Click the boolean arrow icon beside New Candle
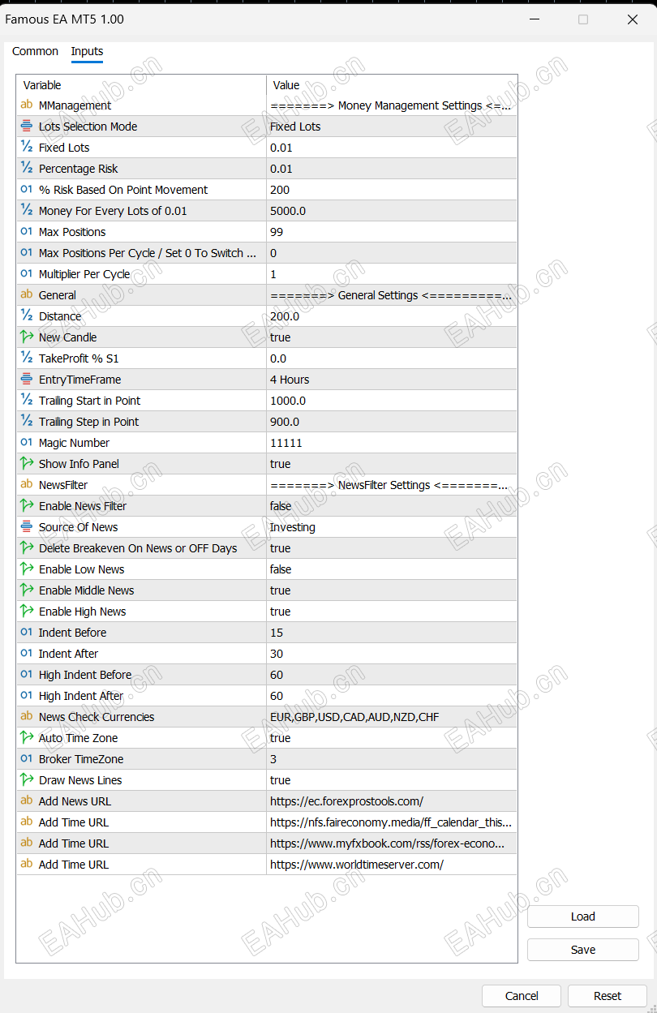The image size is (657, 1013). pyautogui.click(x=27, y=337)
